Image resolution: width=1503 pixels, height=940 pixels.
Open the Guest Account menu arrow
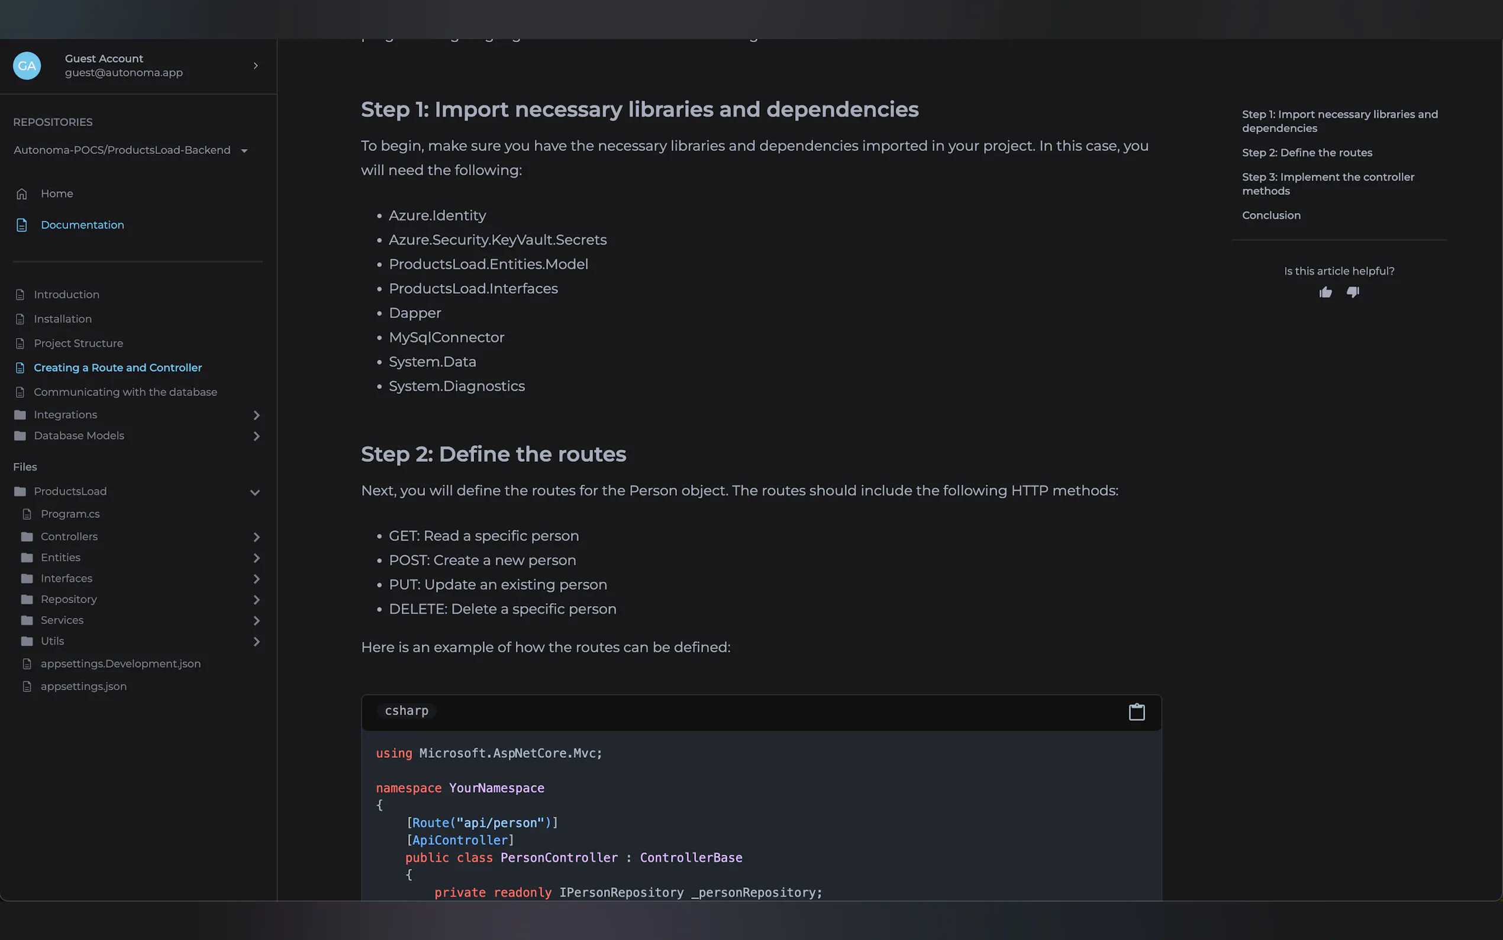coord(256,65)
